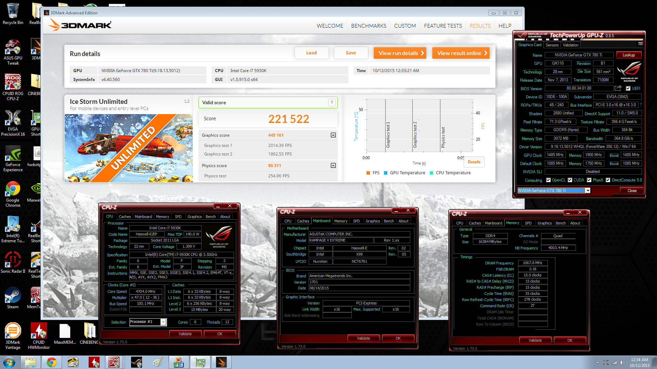
Task: Launch 3DMark Vantage desktop icon
Action: 13,336
